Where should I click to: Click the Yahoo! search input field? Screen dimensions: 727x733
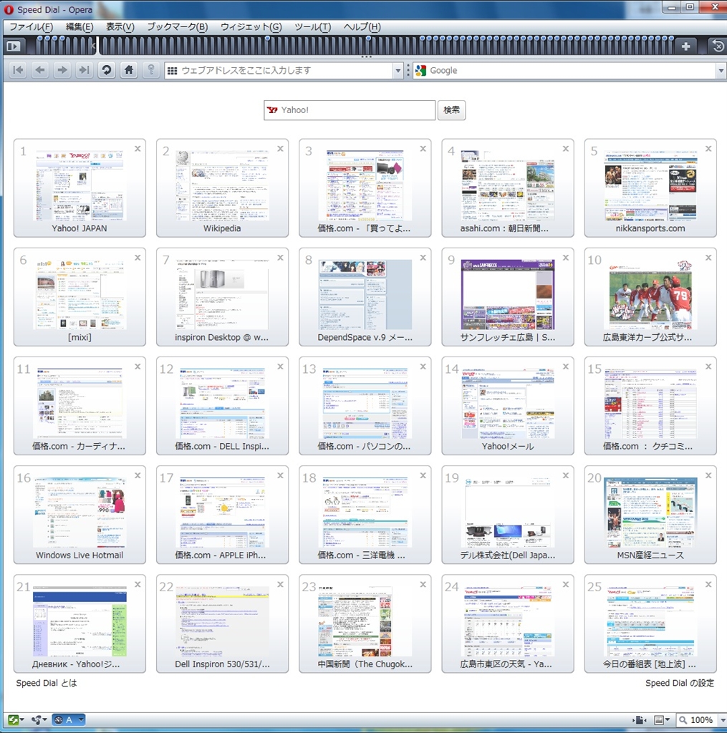(350, 110)
